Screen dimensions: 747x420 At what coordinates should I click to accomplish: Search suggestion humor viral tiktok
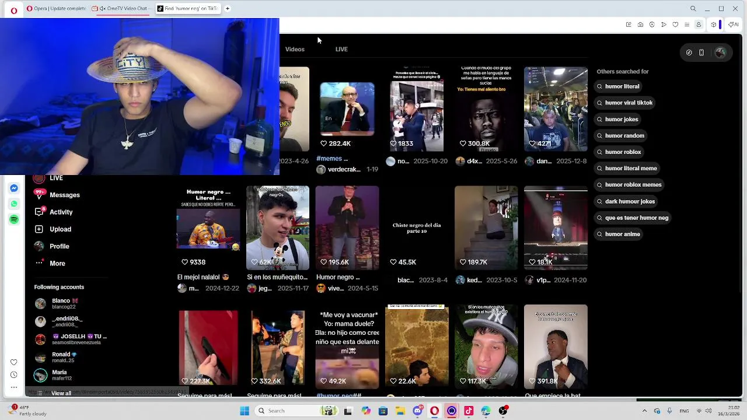pyautogui.click(x=624, y=103)
